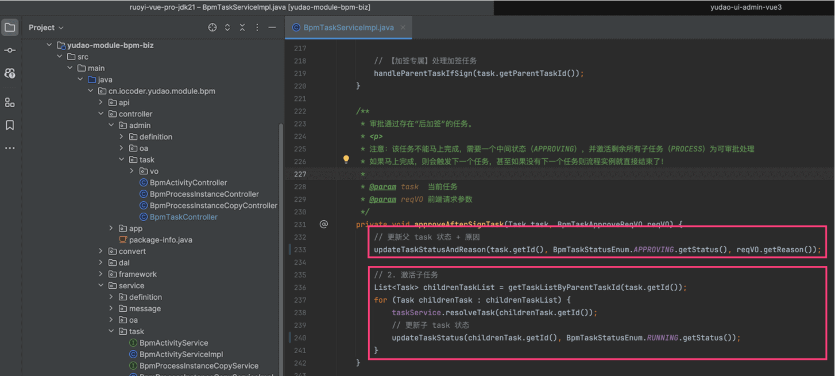
Task: Switch to yudao-ui-admin-vue3 window tab
Action: click(745, 7)
